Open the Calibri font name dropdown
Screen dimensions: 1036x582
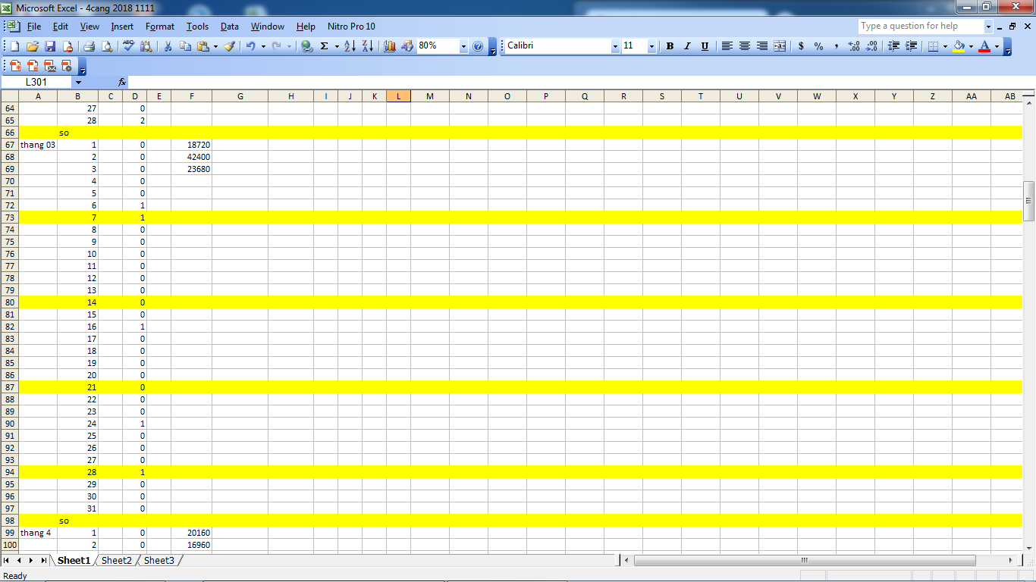coord(615,46)
